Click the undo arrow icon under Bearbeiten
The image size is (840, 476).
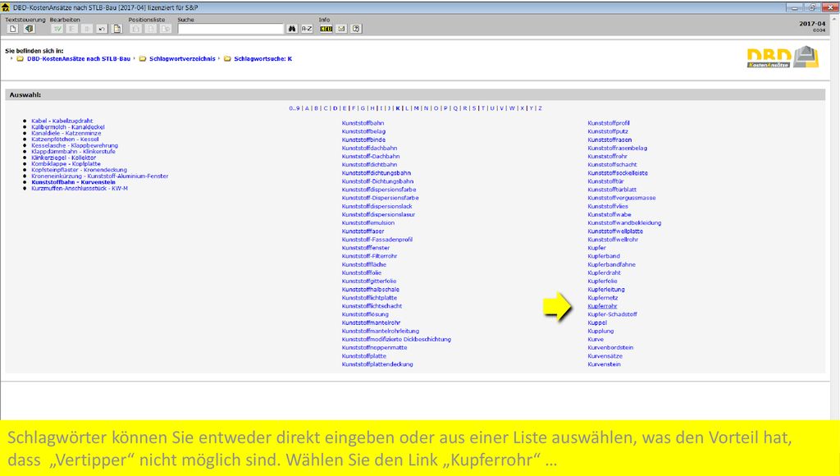pos(102,29)
